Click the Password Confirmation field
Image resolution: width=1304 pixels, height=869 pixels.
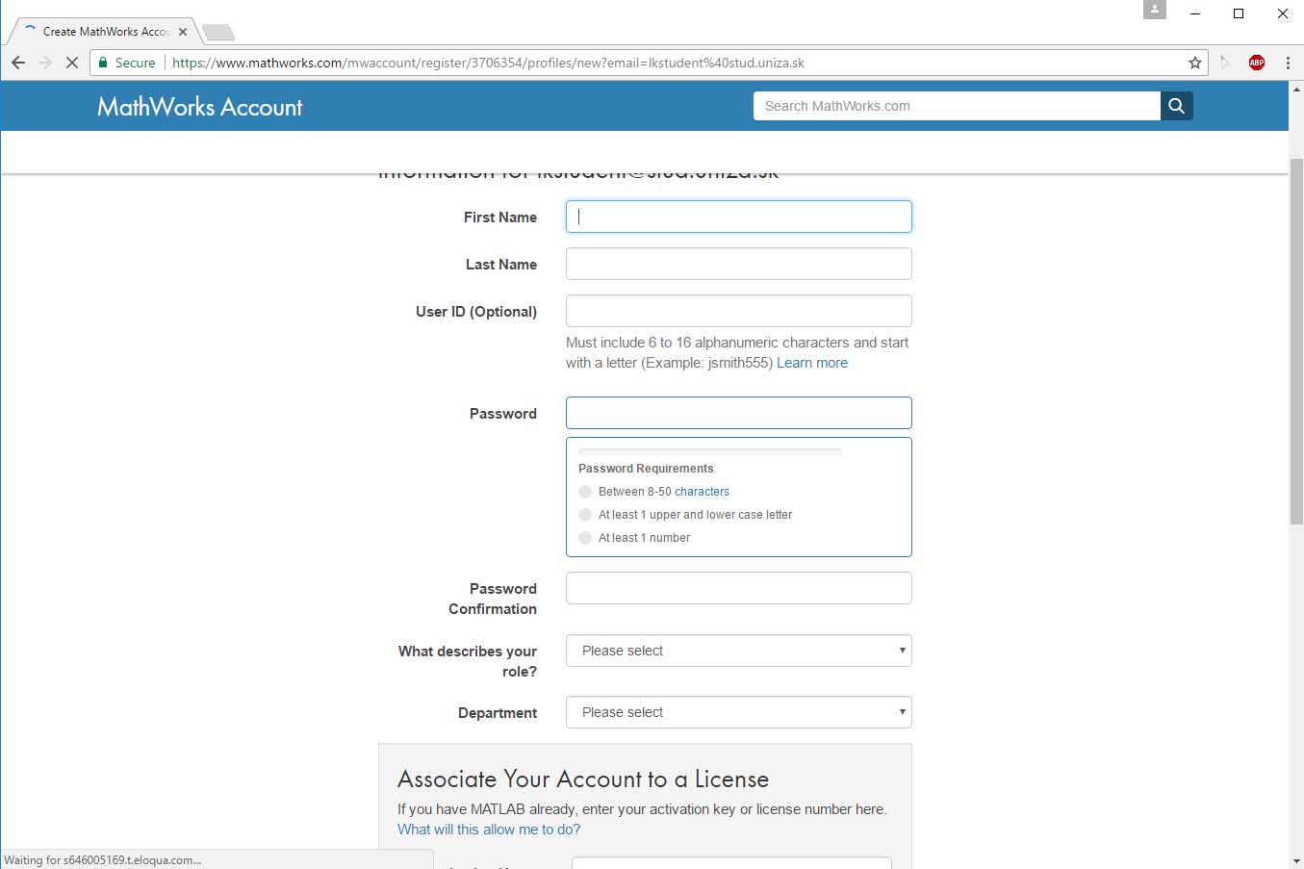738,588
